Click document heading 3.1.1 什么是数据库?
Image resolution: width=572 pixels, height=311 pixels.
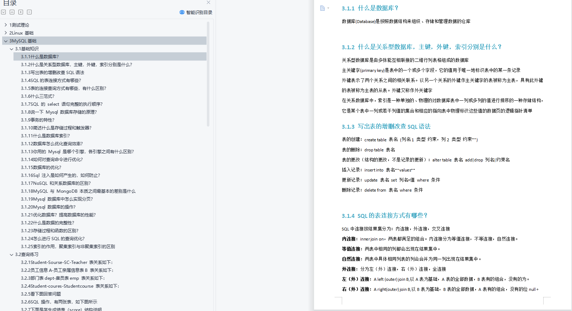tap(370, 8)
